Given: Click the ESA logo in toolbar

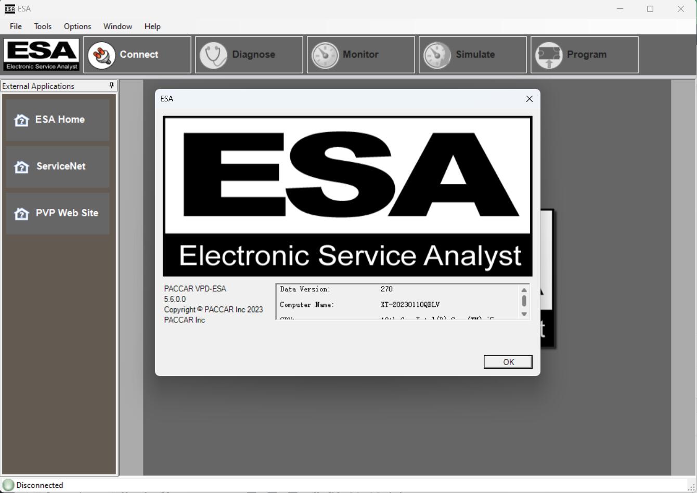Looking at the screenshot, I should coord(42,55).
